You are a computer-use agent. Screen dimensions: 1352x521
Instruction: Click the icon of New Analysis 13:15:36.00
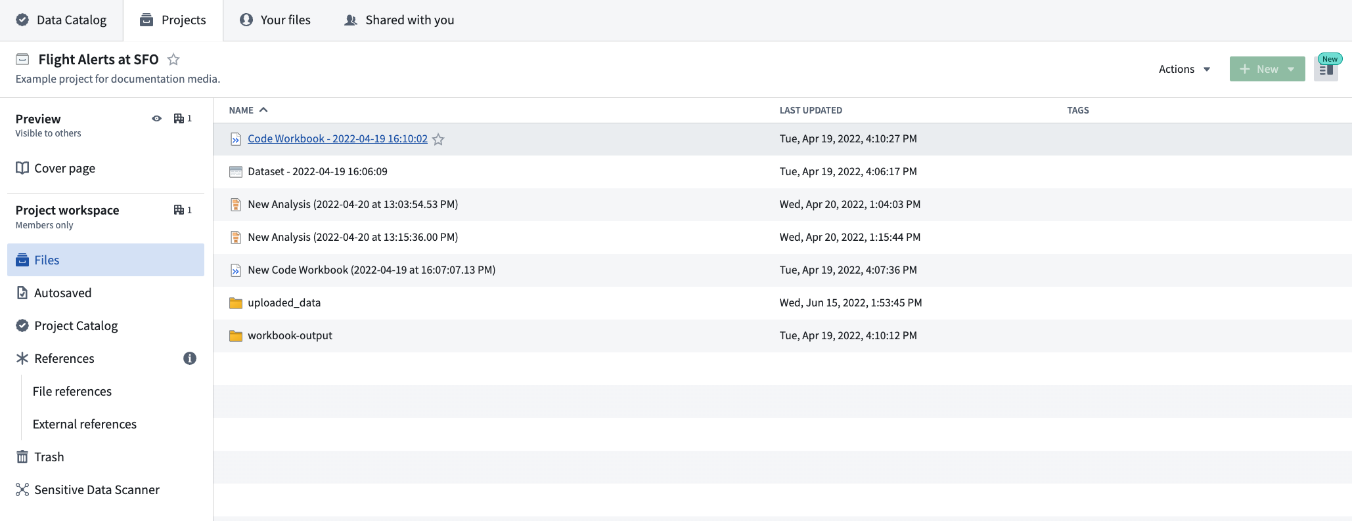click(236, 238)
